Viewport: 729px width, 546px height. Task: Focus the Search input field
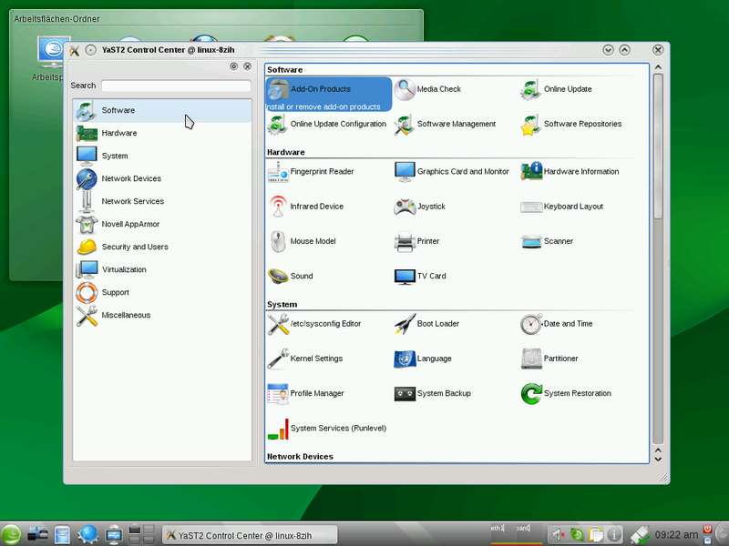click(x=176, y=86)
